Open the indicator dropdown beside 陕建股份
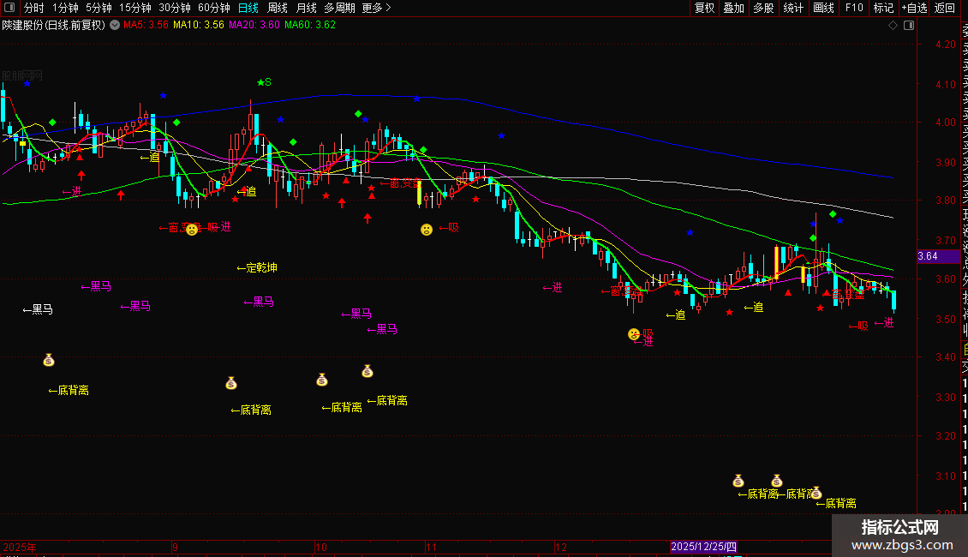The image size is (968, 557). coord(115,25)
